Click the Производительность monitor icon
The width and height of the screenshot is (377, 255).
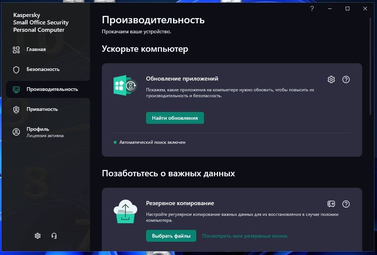16,90
